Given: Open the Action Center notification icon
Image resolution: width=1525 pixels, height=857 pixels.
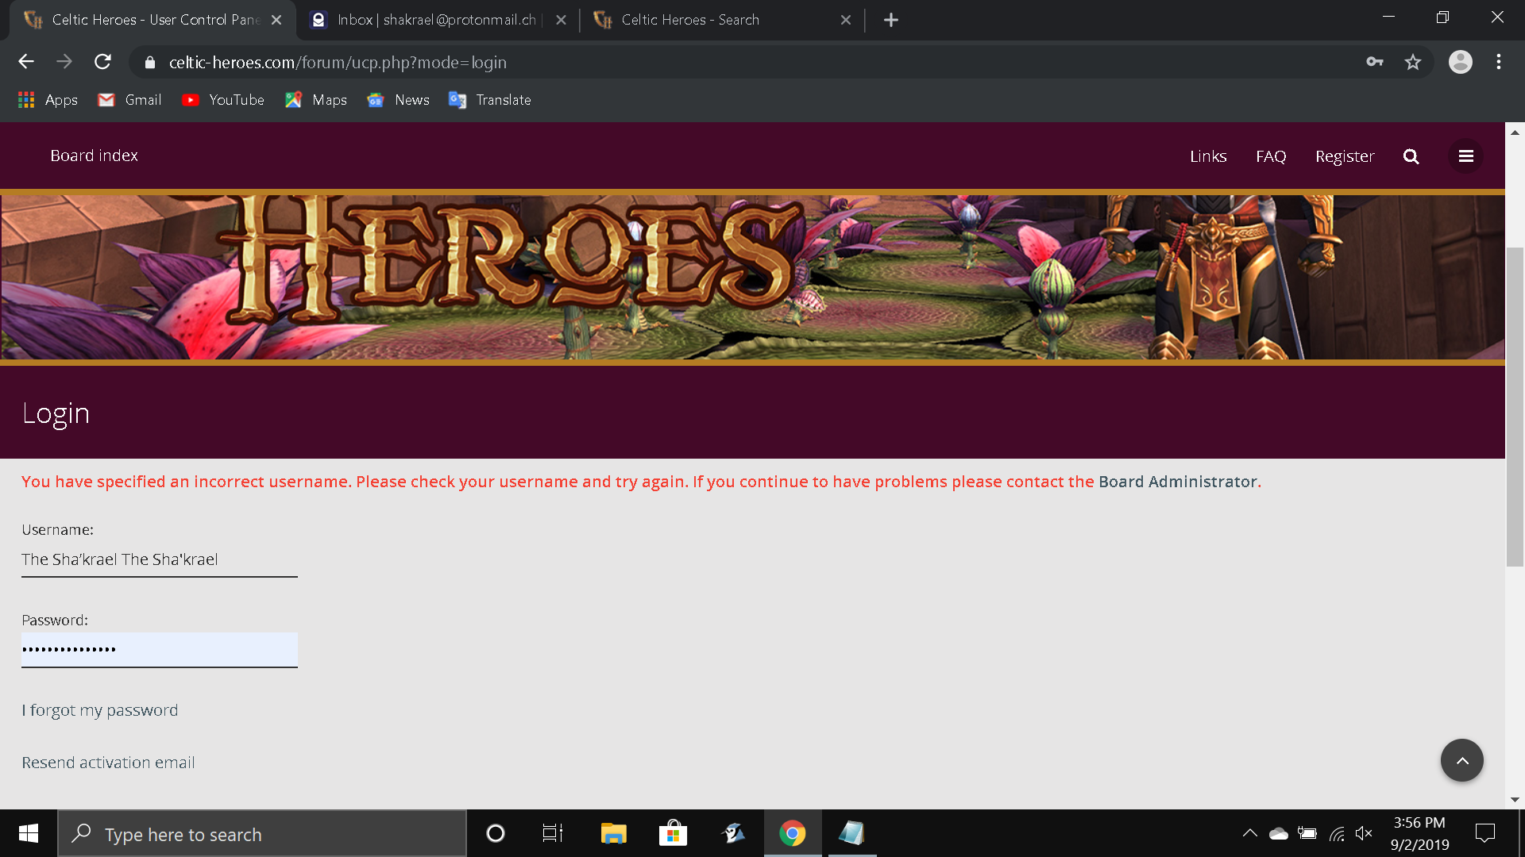Looking at the screenshot, I should click(1484, 833).
